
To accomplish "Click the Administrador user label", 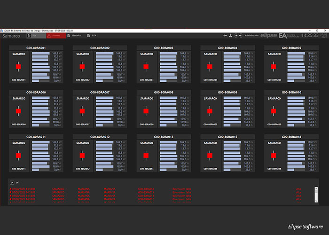I will click(x=251, y=36).
